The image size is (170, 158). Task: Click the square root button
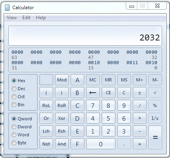click(155, 93)
